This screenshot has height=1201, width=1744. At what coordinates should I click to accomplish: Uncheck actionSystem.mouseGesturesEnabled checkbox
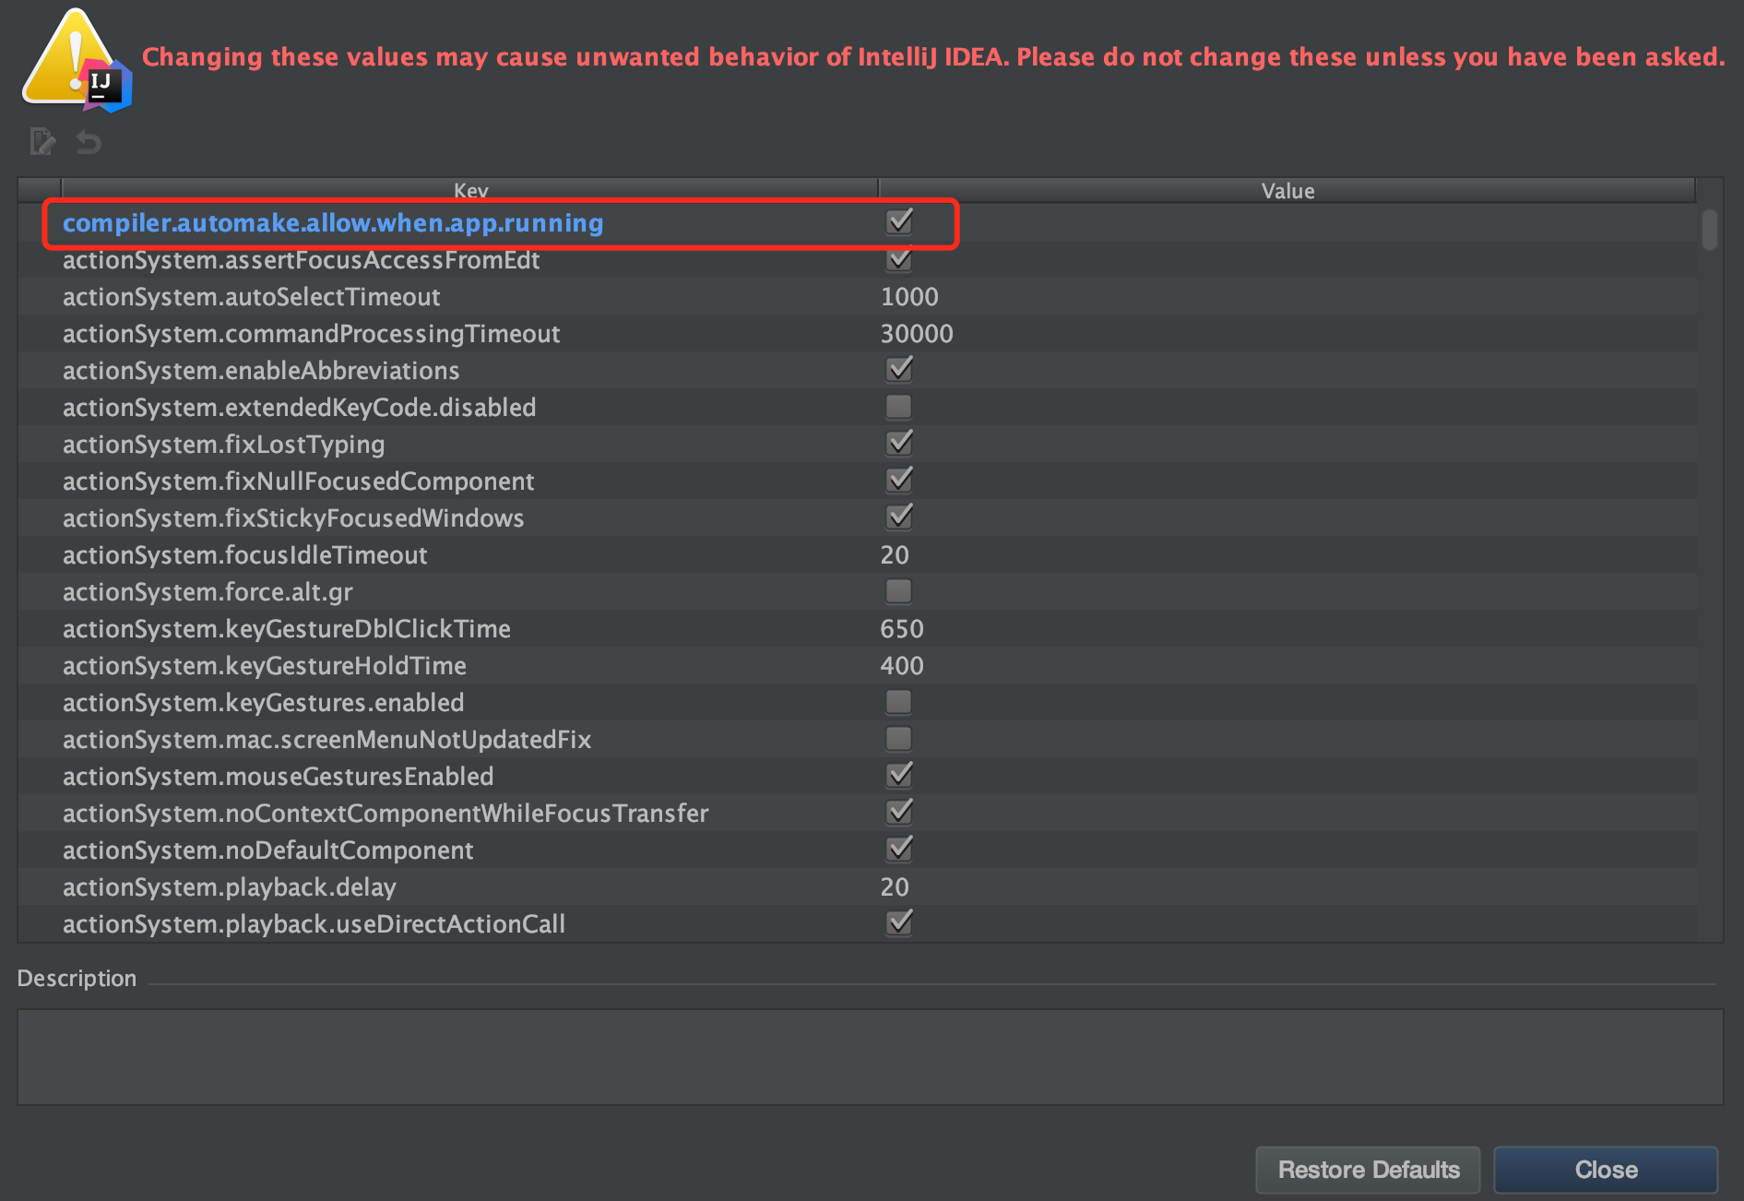point(899,776)
